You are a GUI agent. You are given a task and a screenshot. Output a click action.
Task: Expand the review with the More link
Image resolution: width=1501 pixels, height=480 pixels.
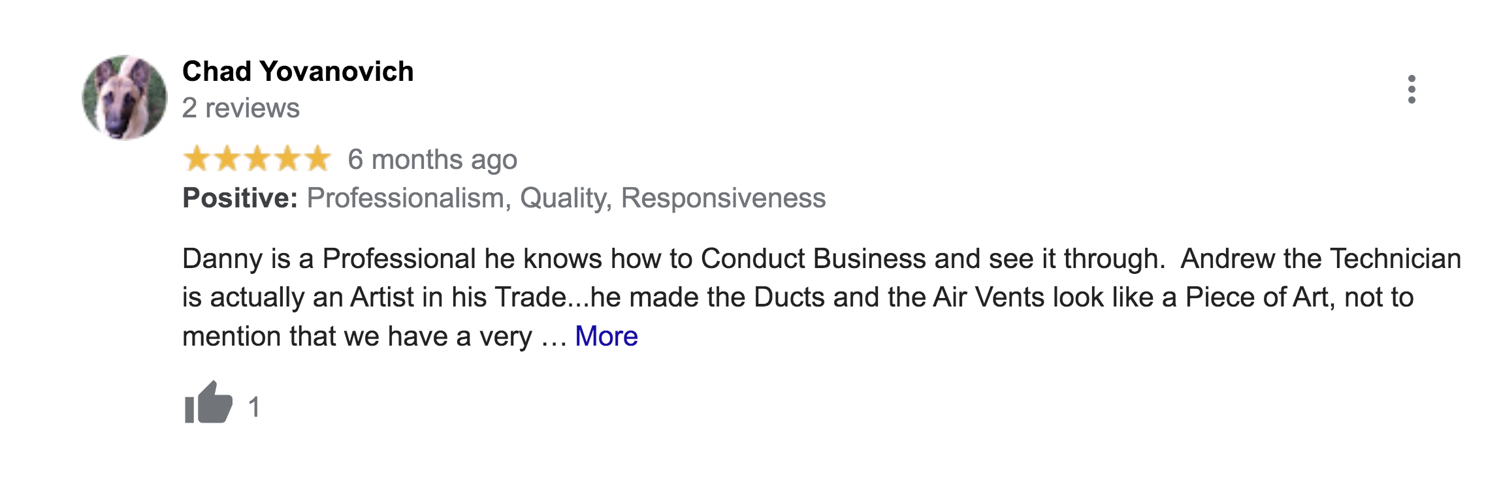click(x=606, y=337)
